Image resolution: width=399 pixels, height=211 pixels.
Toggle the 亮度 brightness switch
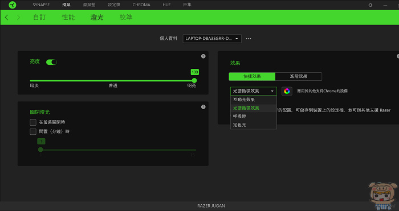tap(51, 62)
